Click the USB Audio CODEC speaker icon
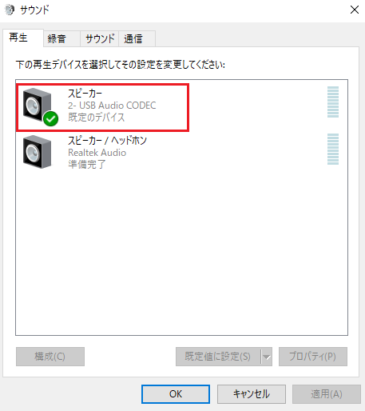This screenshot has height=411, width=365. [37, 106]
